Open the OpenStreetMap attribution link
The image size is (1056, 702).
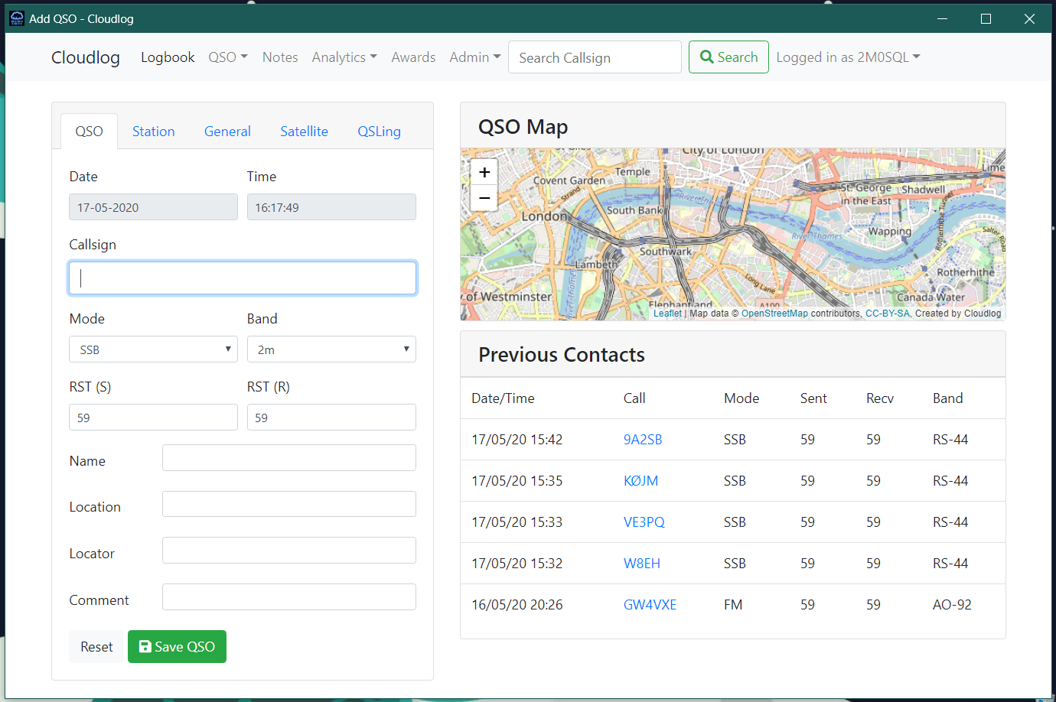774,314
